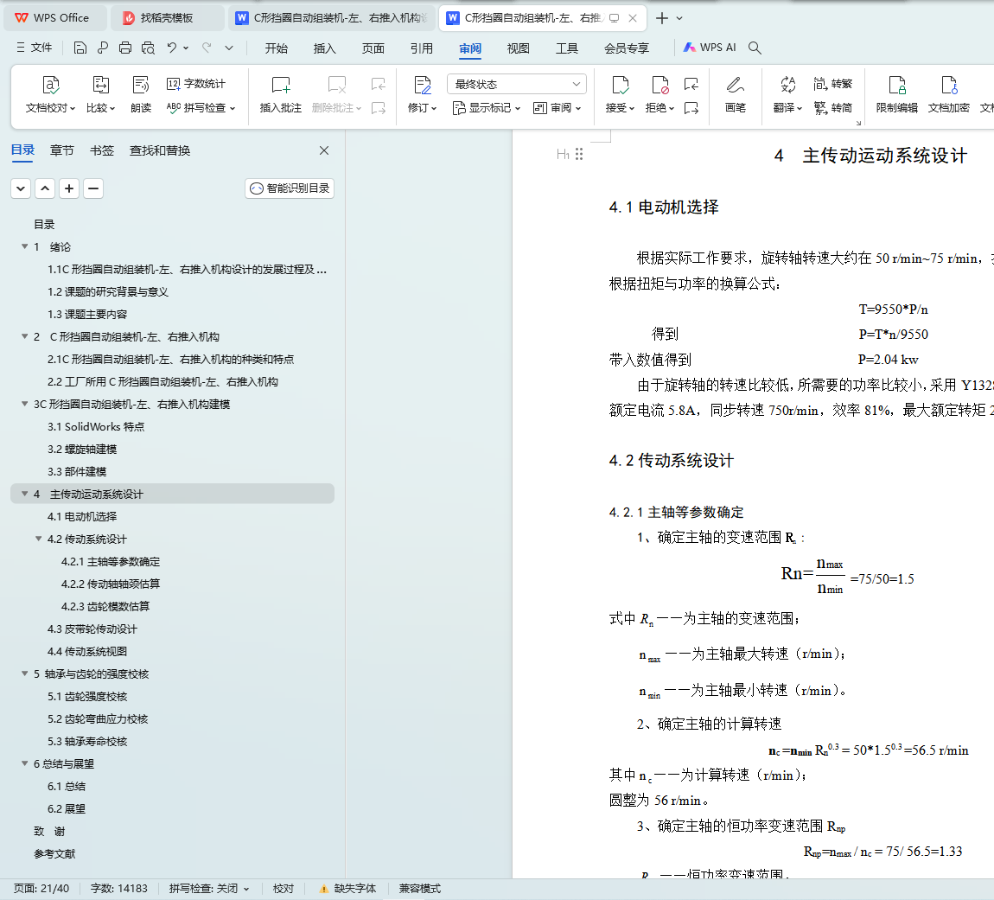Click 拼写检查 spell check icon

(174, 108)
